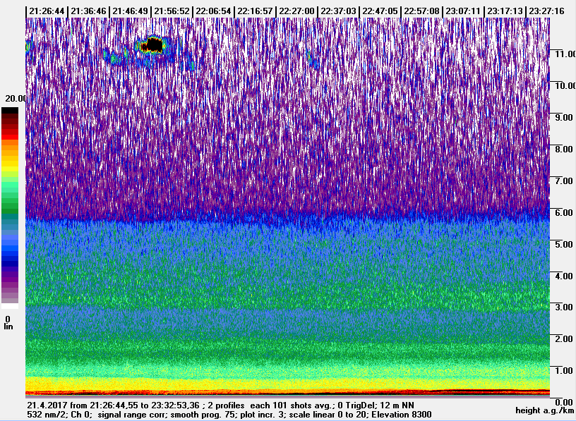This screenshot has width=576, height=421.
Task: Click the 22:47:05 time label
Action: (380, 11)
